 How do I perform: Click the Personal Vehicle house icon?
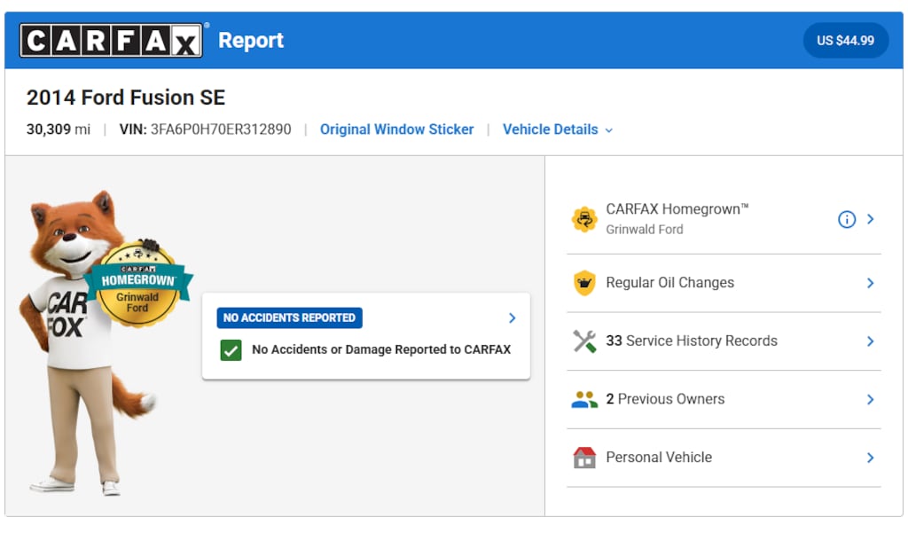tap(584, 458)
